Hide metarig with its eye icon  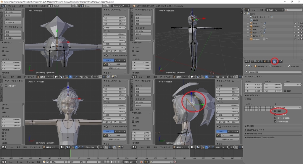(x=295, y=39)
